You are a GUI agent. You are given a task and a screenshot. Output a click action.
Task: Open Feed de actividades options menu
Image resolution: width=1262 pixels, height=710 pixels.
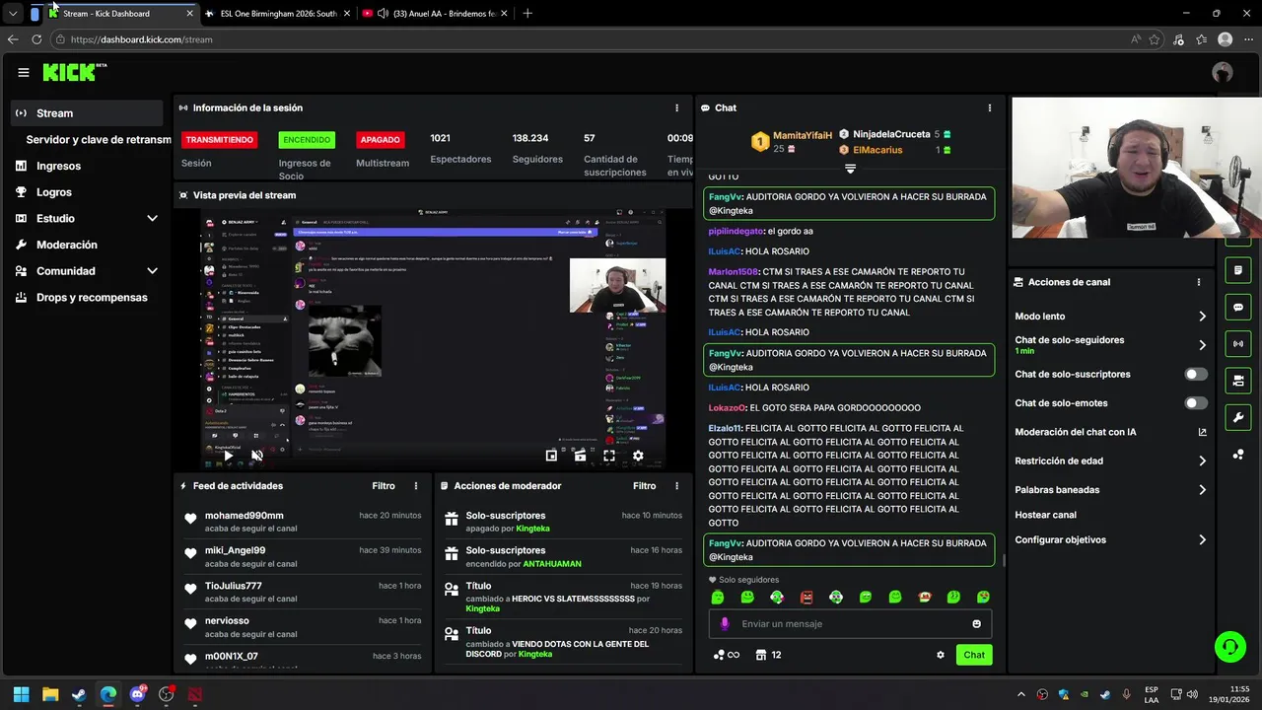[416, 486]
